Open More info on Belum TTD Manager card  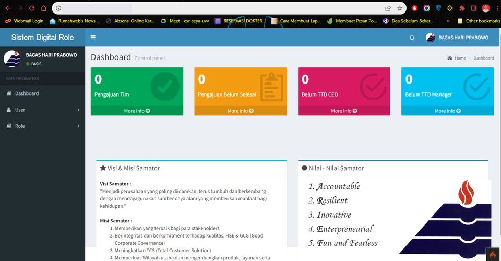pos(447,111)
